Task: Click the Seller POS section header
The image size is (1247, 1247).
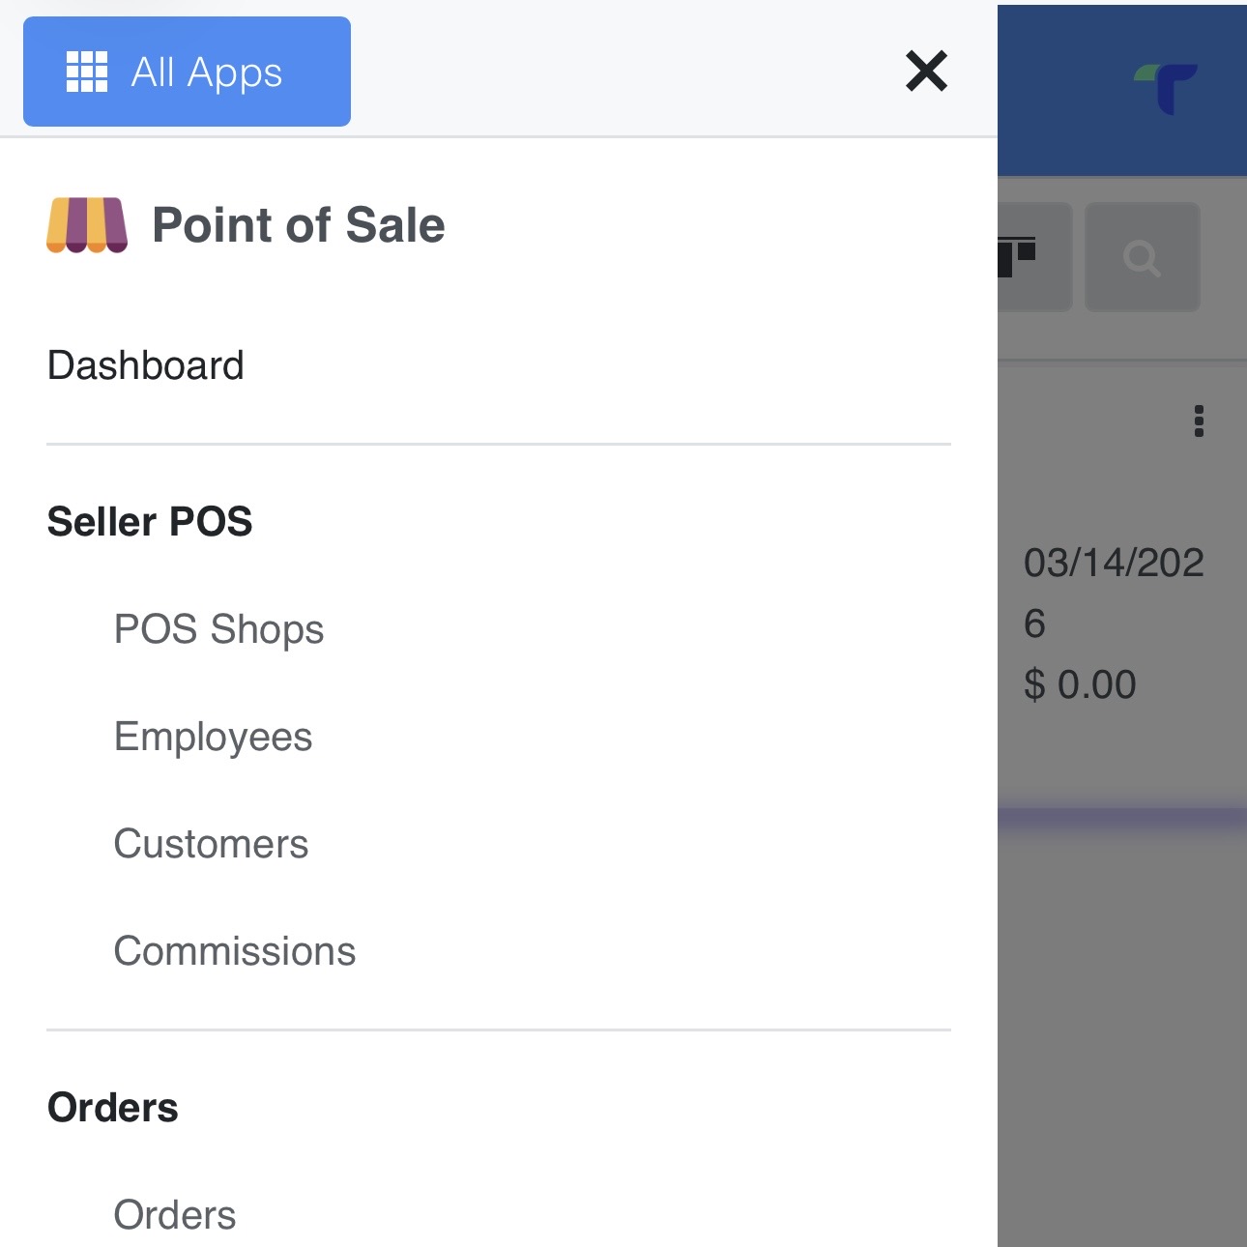Action: (x=150, y=522)
